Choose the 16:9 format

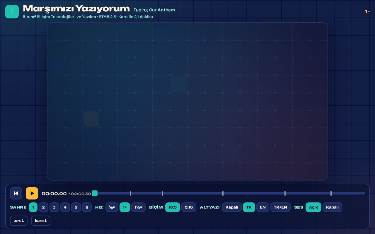(173, 207)
